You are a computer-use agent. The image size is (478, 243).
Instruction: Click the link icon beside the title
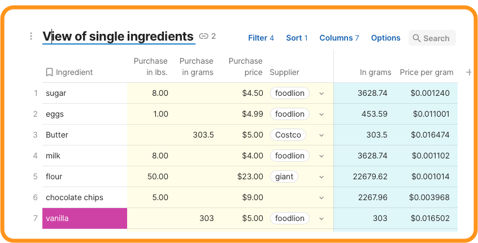[x=203, y=37]
